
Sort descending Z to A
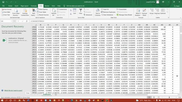(x=71, y=14)
